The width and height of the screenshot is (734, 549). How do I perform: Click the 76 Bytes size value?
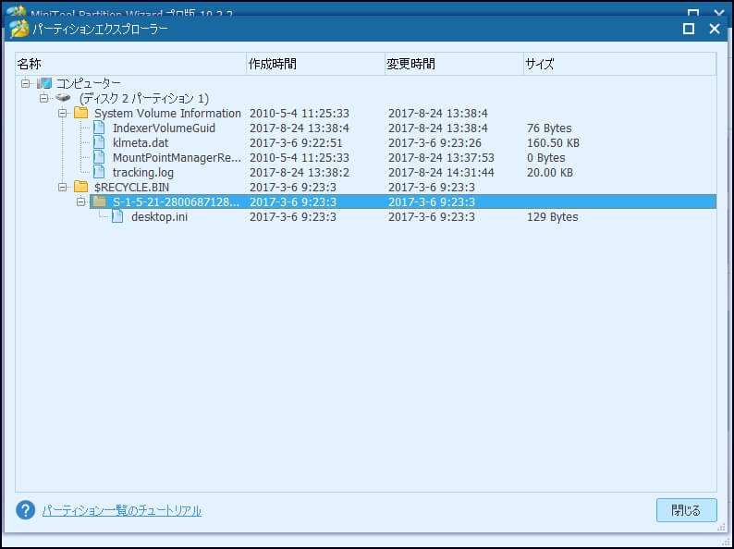[549, 128]
